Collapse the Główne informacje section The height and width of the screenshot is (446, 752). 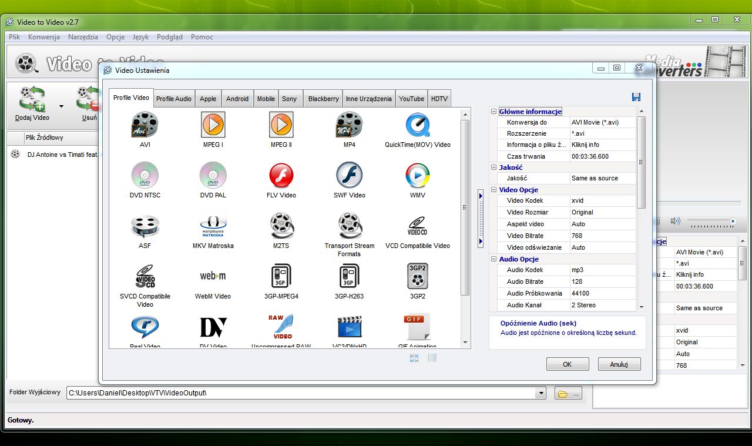pos(493,112)
